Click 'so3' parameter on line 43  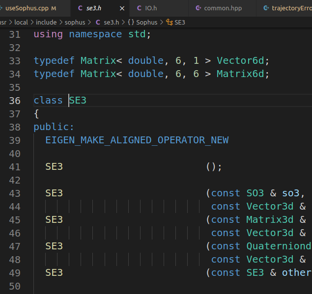291,193
